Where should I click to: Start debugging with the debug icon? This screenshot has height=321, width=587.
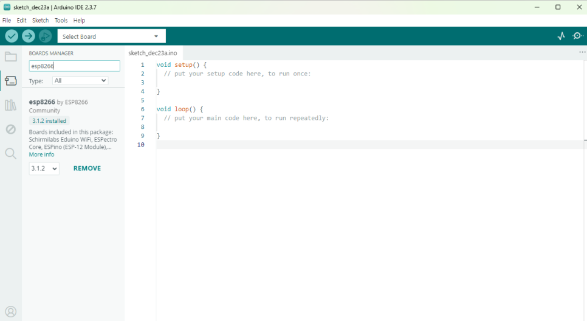46,36
